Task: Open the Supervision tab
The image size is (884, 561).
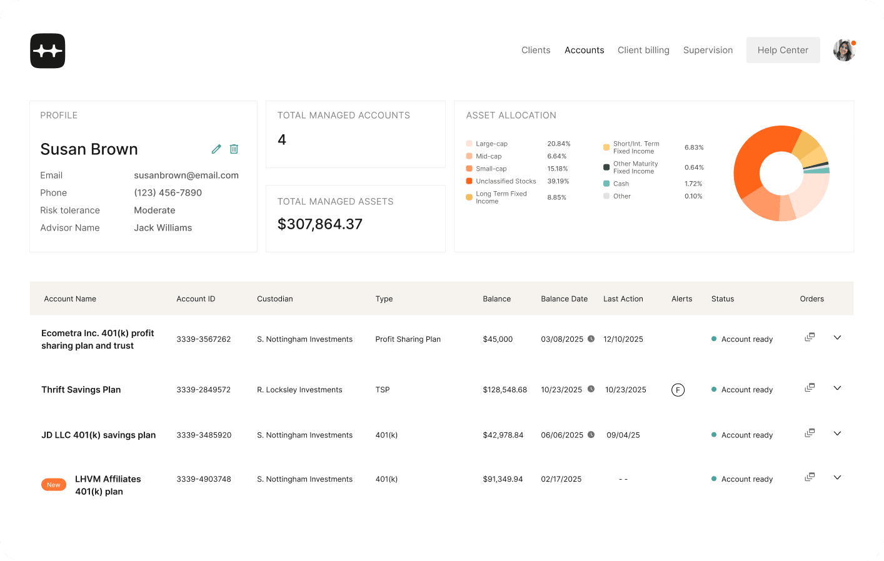Action: click(708, 50)
